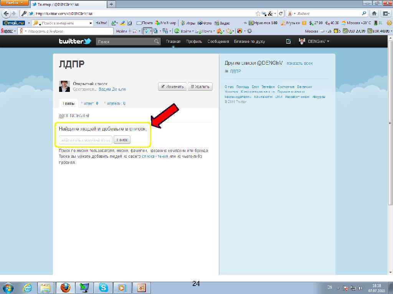The width and height of the screenshot is (393, 294).
Task: Open the Профиль menu item
Action: click(194, 41)
